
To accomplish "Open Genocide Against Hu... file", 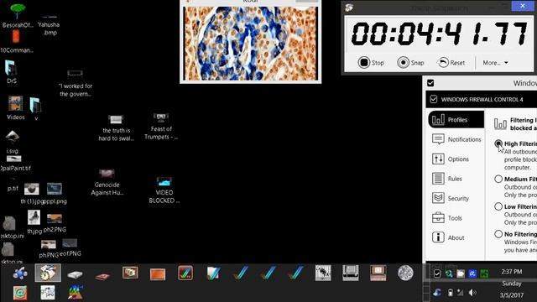I will point(107,183).
